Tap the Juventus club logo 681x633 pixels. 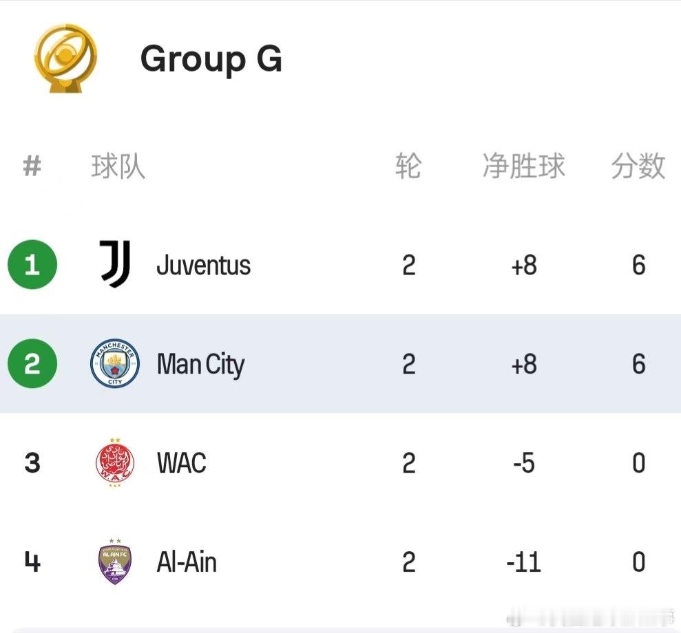[x=115, y=264]
